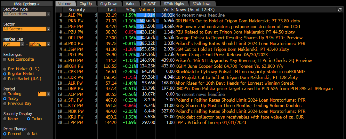Display securities by Name
346x139 pixels.
(5, 119)
